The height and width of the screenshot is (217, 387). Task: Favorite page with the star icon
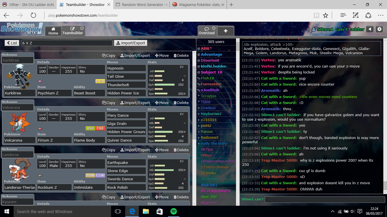[x=326, y=15]
